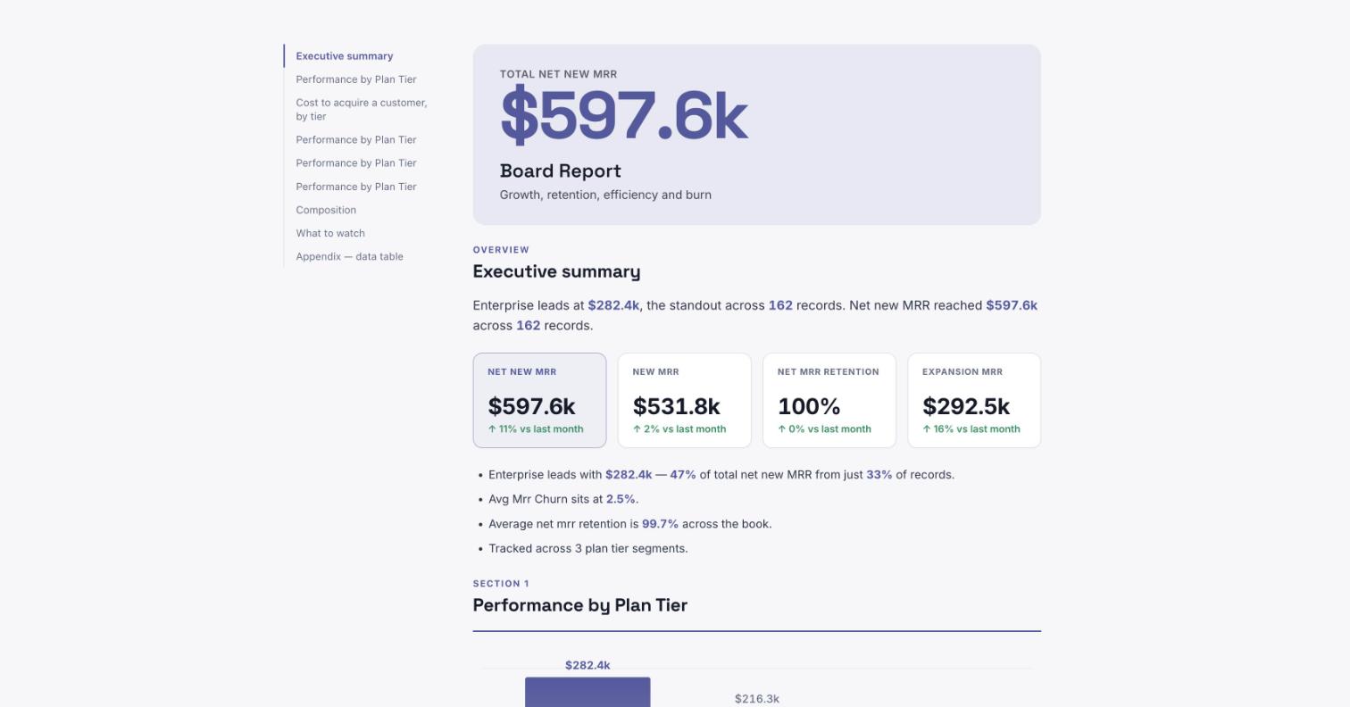This screenshot has width=1350, height=707.
Task: Open Performance by Plan Tier link directly below Executive summary link
Action: 356,79
